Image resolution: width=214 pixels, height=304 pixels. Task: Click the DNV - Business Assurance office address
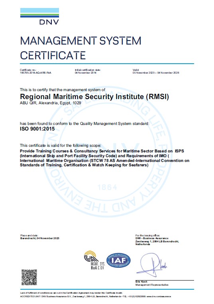(157, 241)
